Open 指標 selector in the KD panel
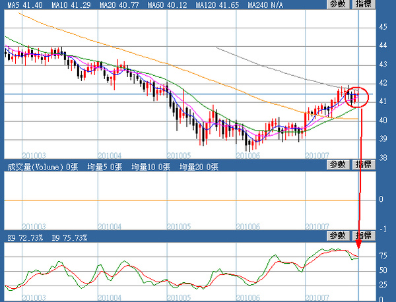 tap(363, 235)
